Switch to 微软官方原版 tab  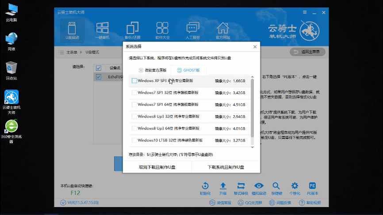coord(153,70)
